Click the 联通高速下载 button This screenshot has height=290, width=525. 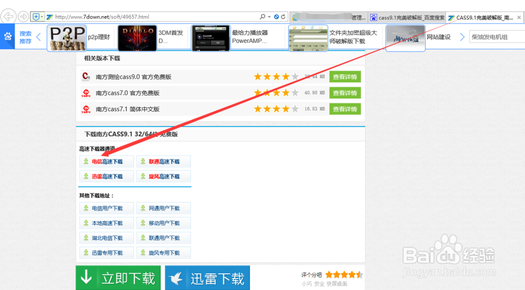pos(163,162)
